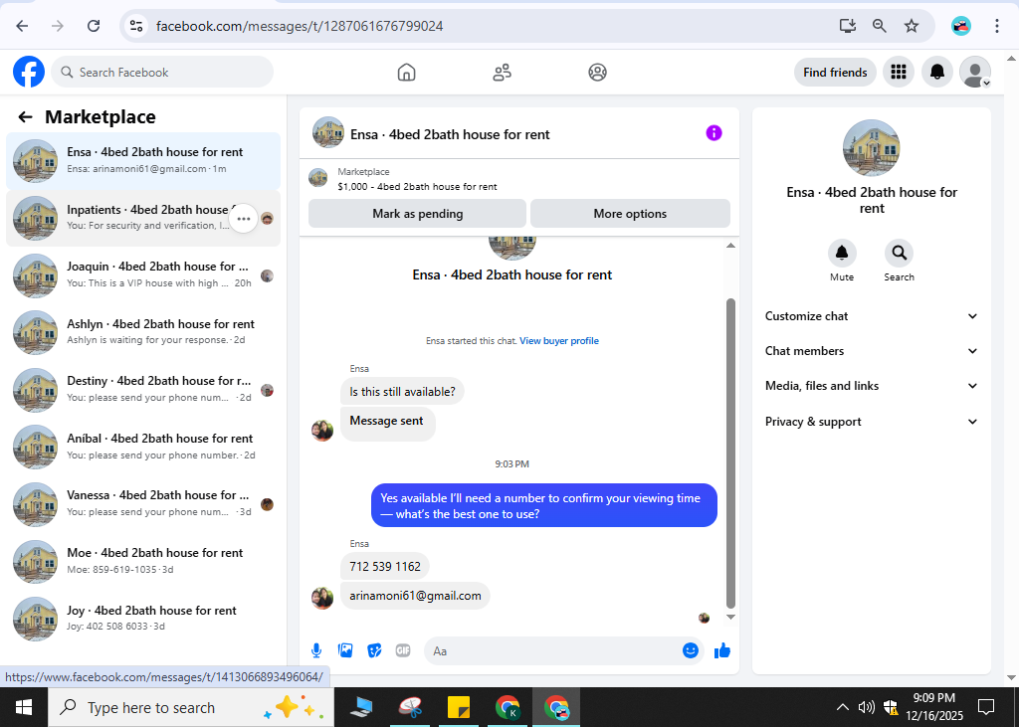Open the Joaquin conversation
This screenshot has width=1019, height=727.
(143, 275)
